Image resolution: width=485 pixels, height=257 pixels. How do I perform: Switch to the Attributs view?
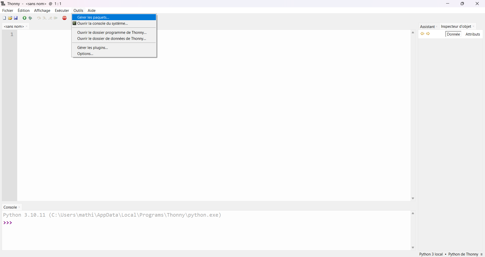(x=473, y=34)
